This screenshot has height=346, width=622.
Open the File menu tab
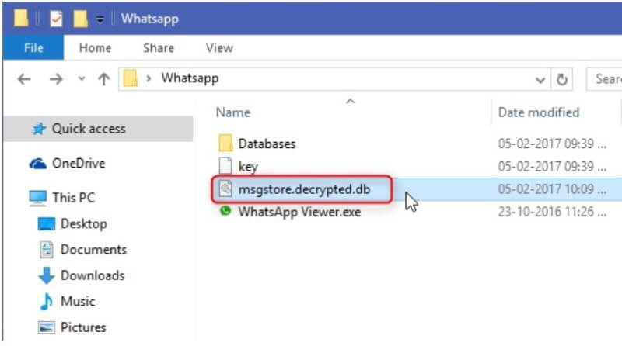tap(33, 48)
